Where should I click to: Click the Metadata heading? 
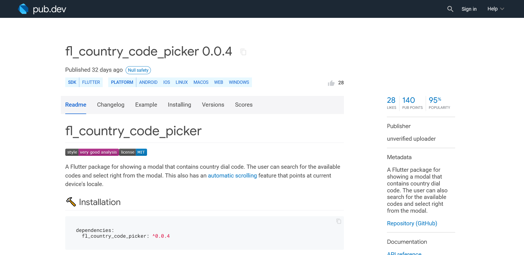[399, 157]
